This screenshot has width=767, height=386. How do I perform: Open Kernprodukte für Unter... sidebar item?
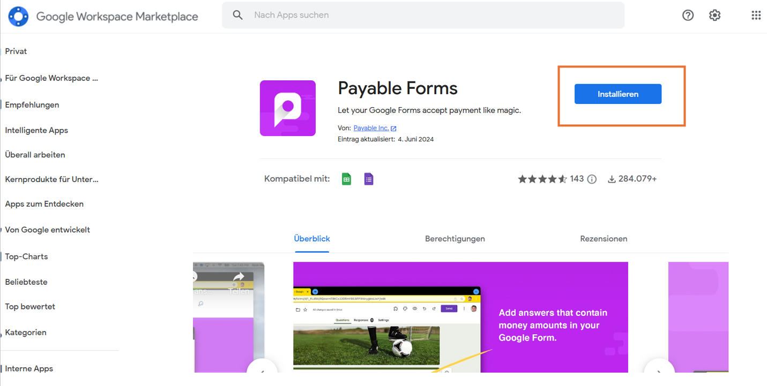(52, 179)
